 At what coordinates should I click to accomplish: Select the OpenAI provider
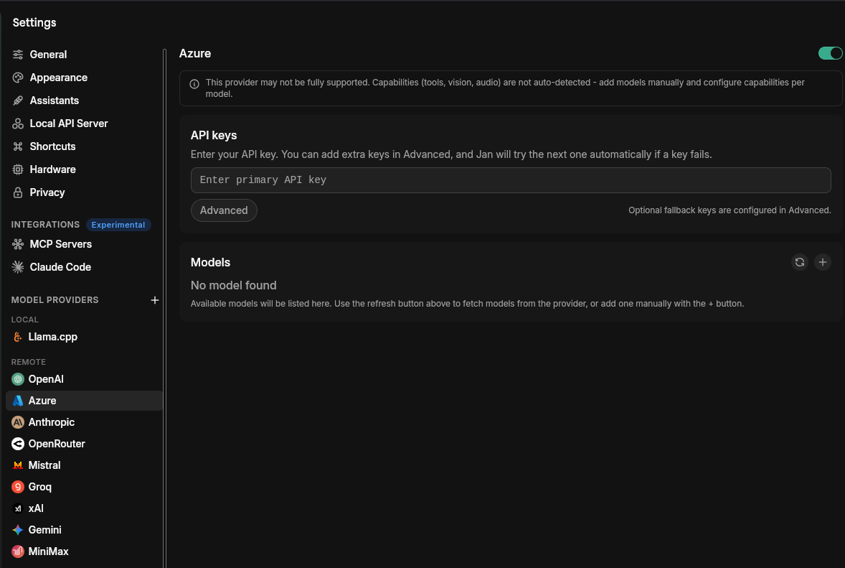[84, 379]
